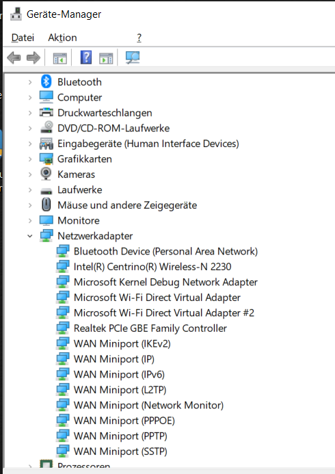Click the disc drive icon for DVD/CD-ROM
Viewport: 335px width, 474px height.
point(46,128)
